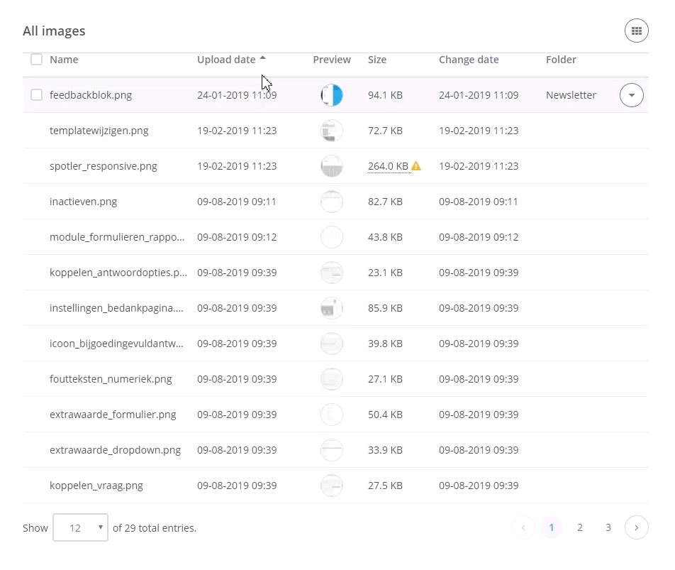Open the row actions dropdown for feedbackblok.png
This screenshot has width=675, height=570.
tap(631, 94)
